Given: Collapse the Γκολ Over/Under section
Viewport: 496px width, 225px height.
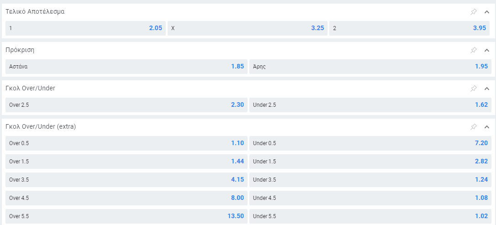Looking at the screenshot, I should (486, 89).
